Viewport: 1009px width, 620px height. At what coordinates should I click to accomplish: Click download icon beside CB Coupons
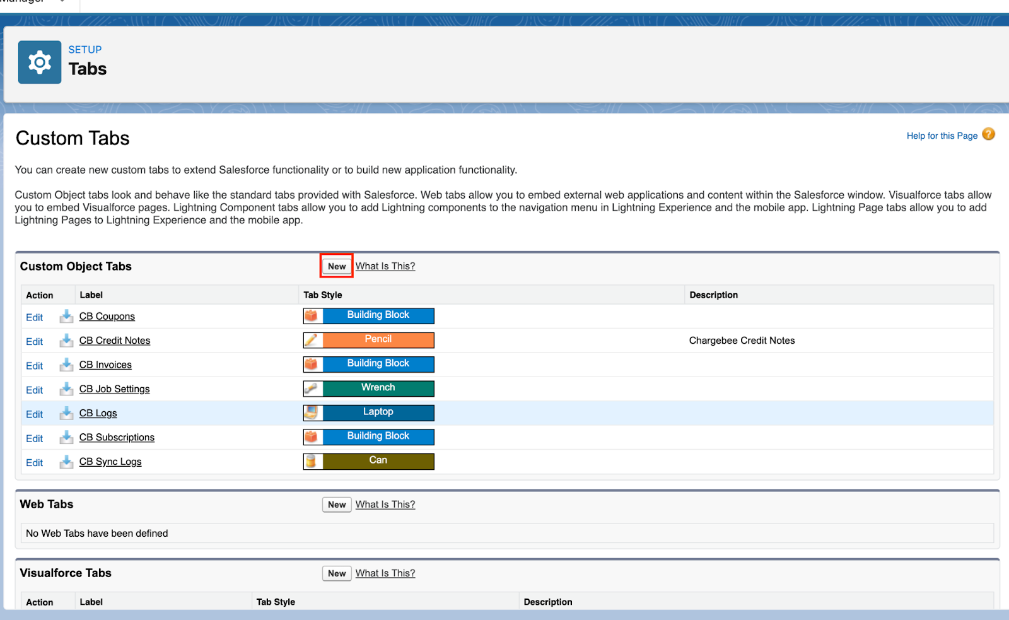[66, 316]
